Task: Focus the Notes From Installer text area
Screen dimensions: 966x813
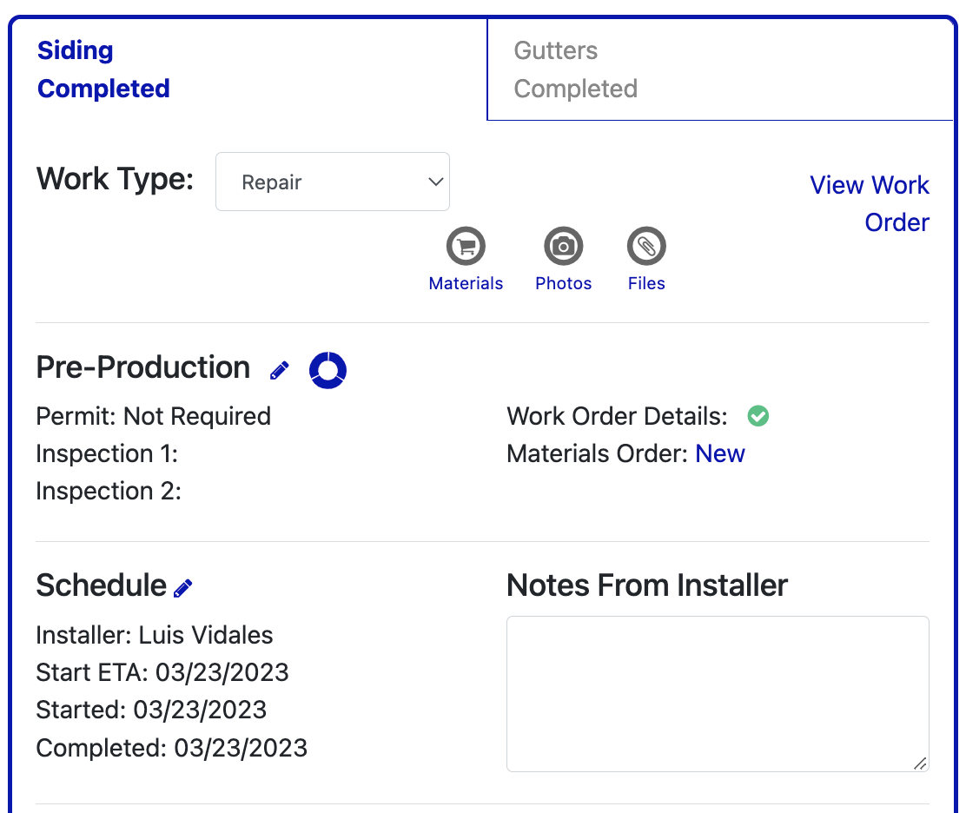Action: click(718, 694)
